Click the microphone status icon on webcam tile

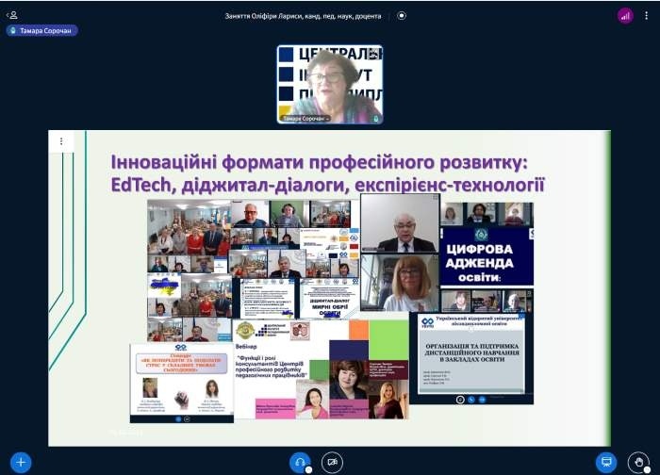(x=376, y=119)
